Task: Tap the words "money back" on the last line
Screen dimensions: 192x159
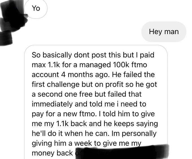Action: (x=52, y=153)
